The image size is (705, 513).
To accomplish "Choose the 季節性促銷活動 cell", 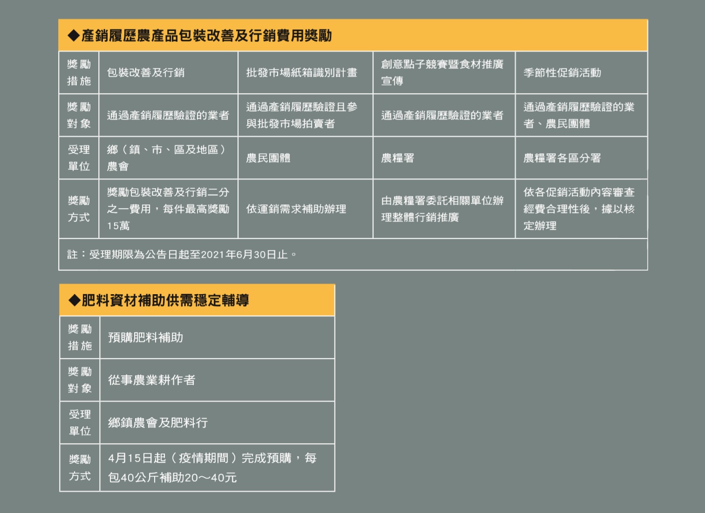I will click(x=562, y=73).
